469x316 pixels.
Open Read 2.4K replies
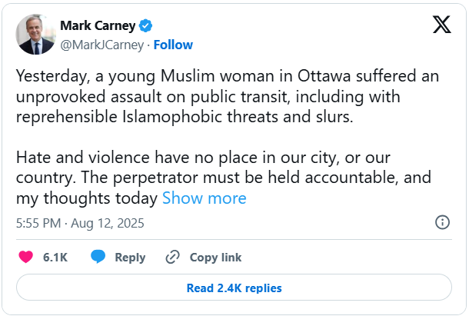point(234,288)
